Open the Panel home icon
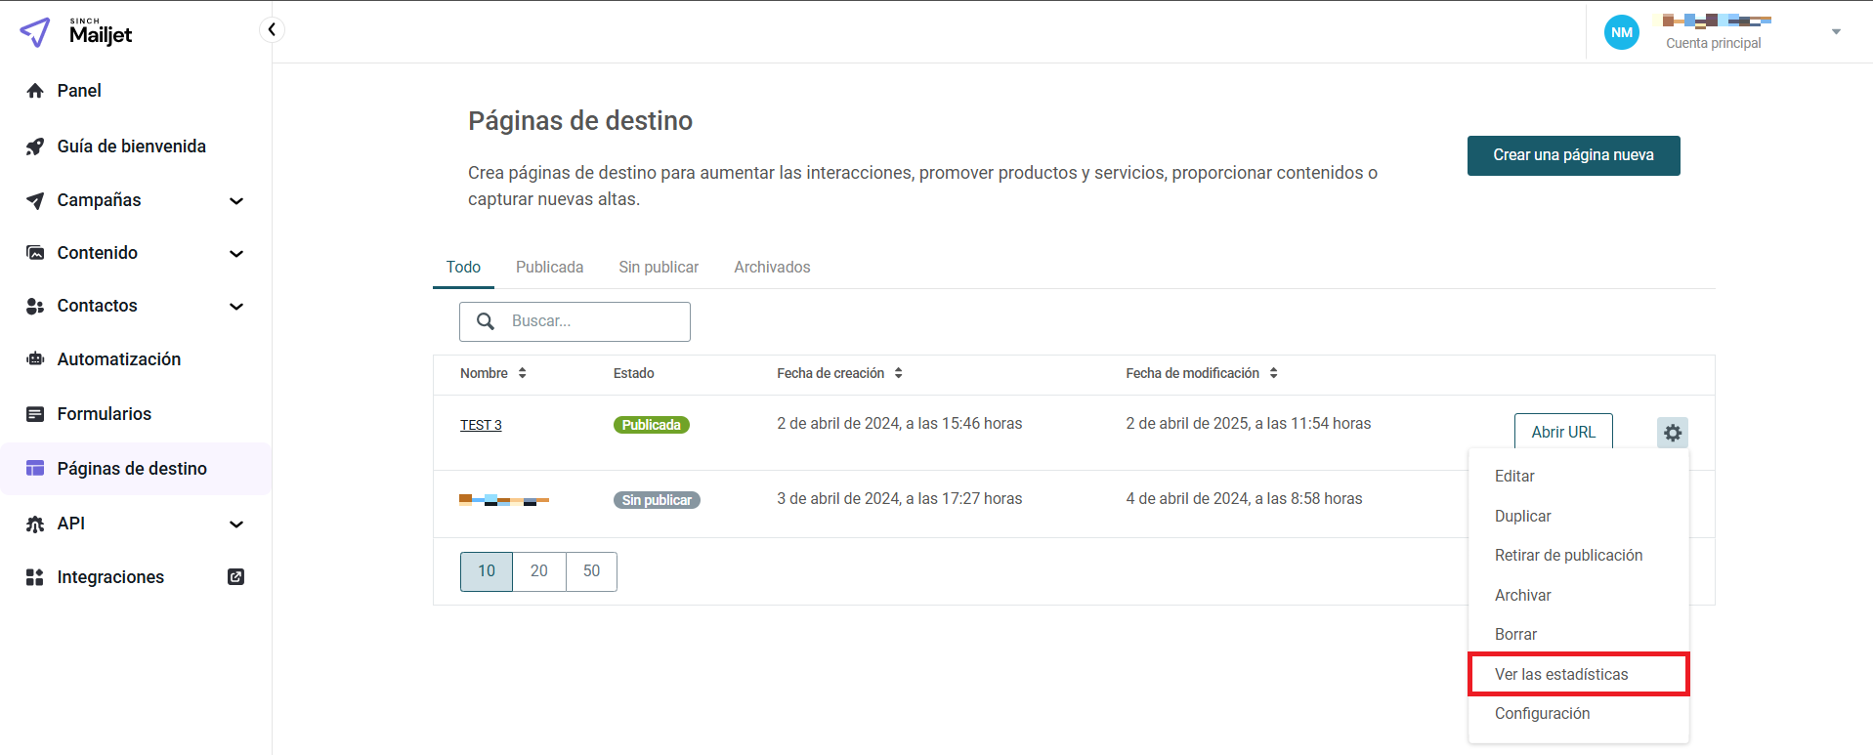1873x755 pixels. [35, 91]
